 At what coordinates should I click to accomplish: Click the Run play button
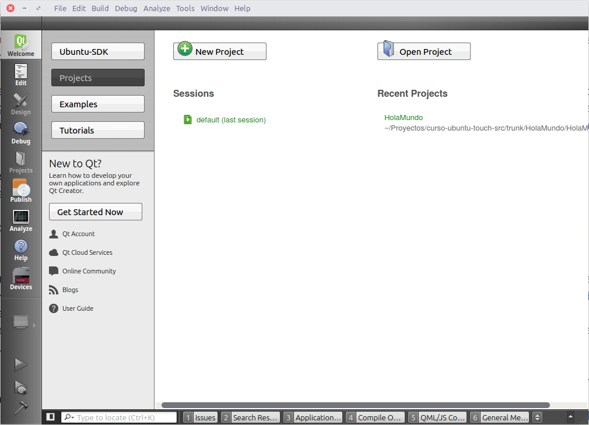(20, 364)
